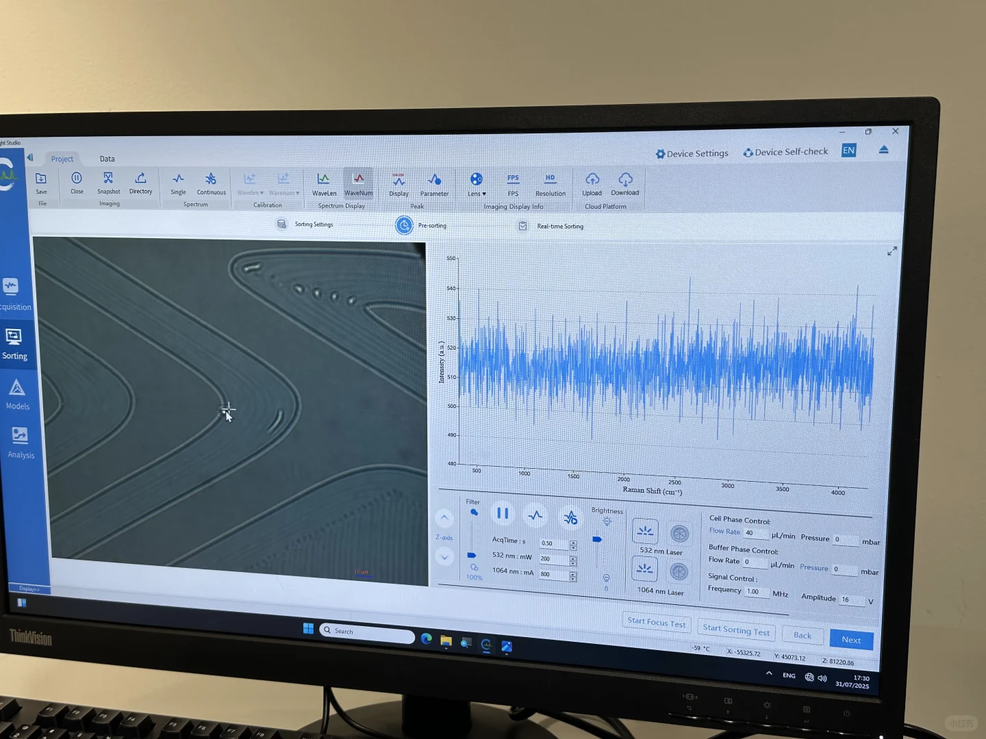The width and height of the screenshot is (986, 739).
Task: Open the Lens dropdown
Action: (477, 184)
